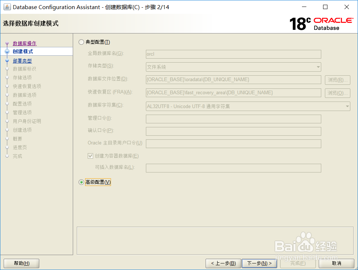358x270 pixels.
Task: Select the 典型配置(T) radio button
Action: [81, 42]
